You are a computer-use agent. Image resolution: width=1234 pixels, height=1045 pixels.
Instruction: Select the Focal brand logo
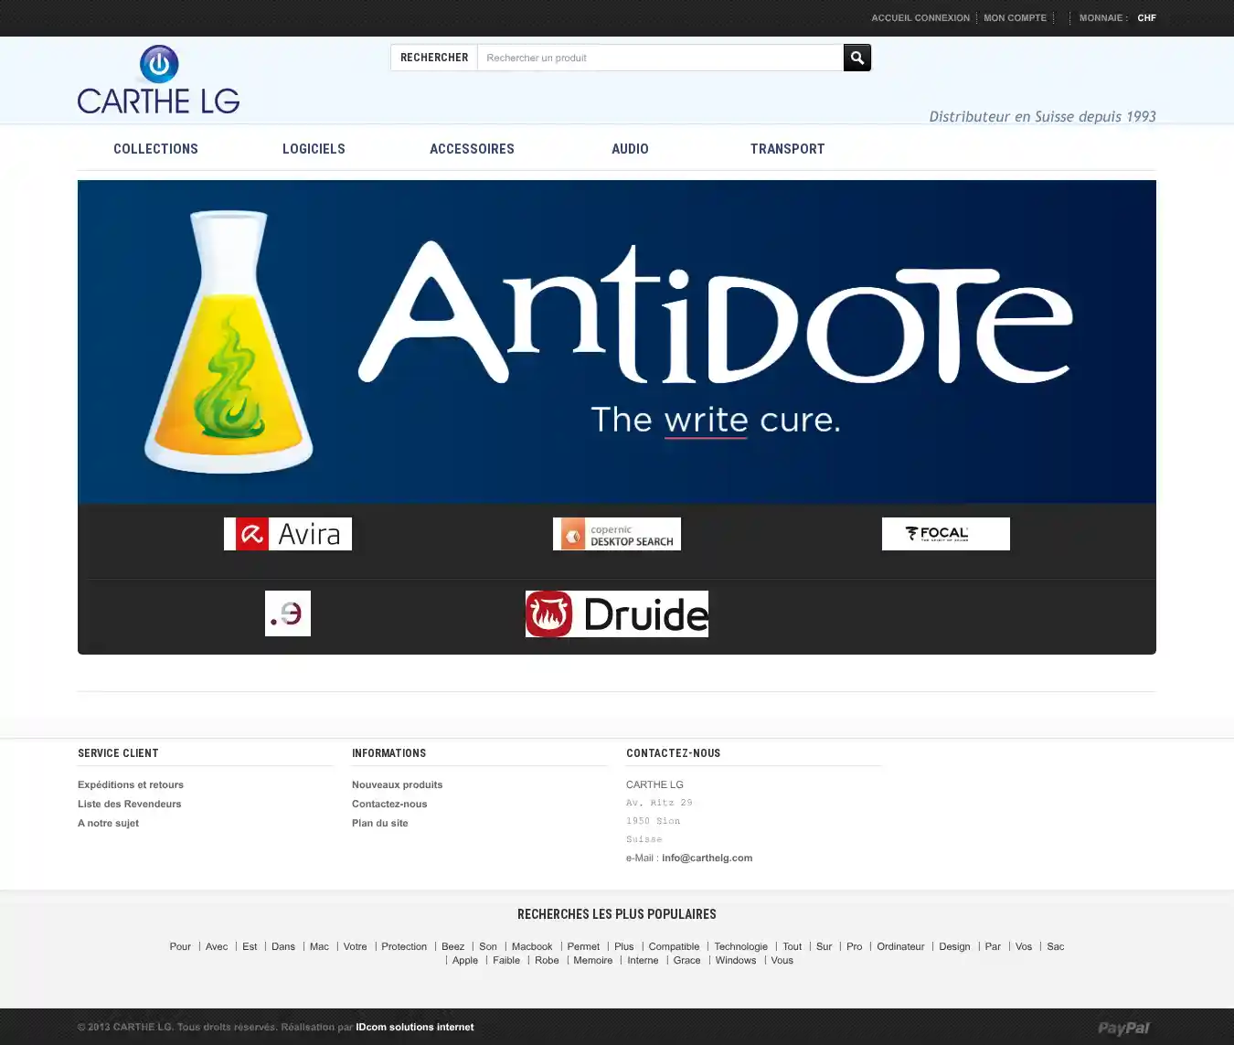pyautogui.click(x=945, y=534)
